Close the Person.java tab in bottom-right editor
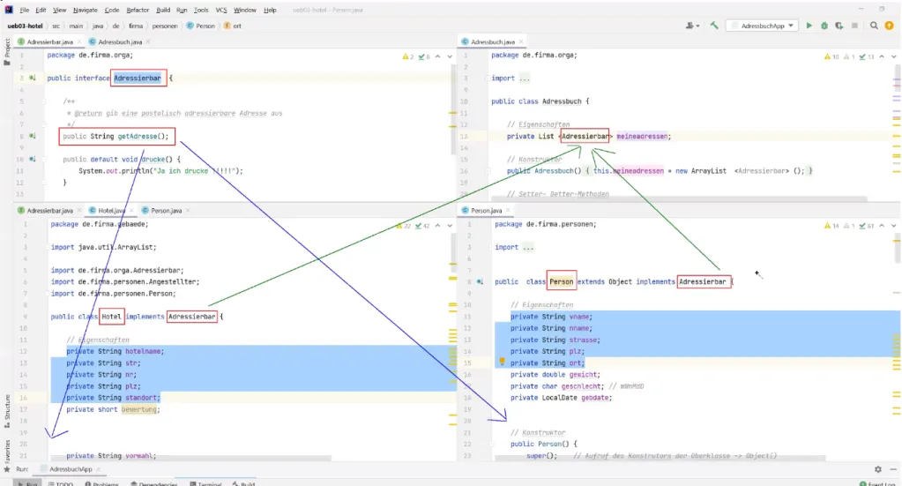 pos(508,211)
